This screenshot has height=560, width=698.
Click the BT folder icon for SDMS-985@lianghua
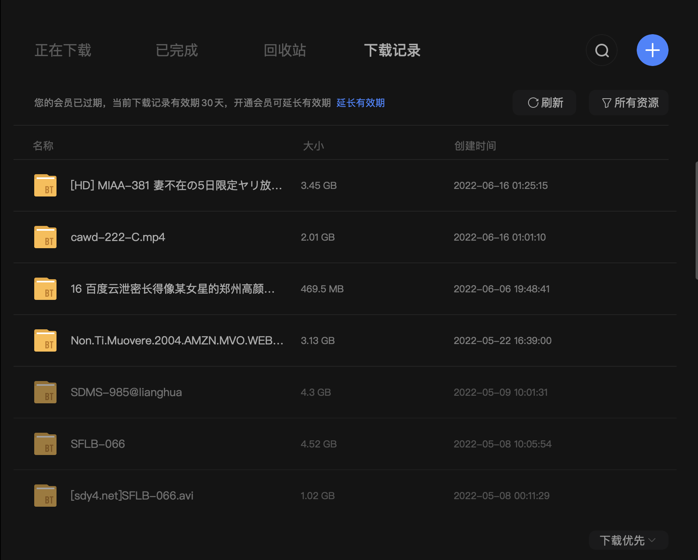45,392
